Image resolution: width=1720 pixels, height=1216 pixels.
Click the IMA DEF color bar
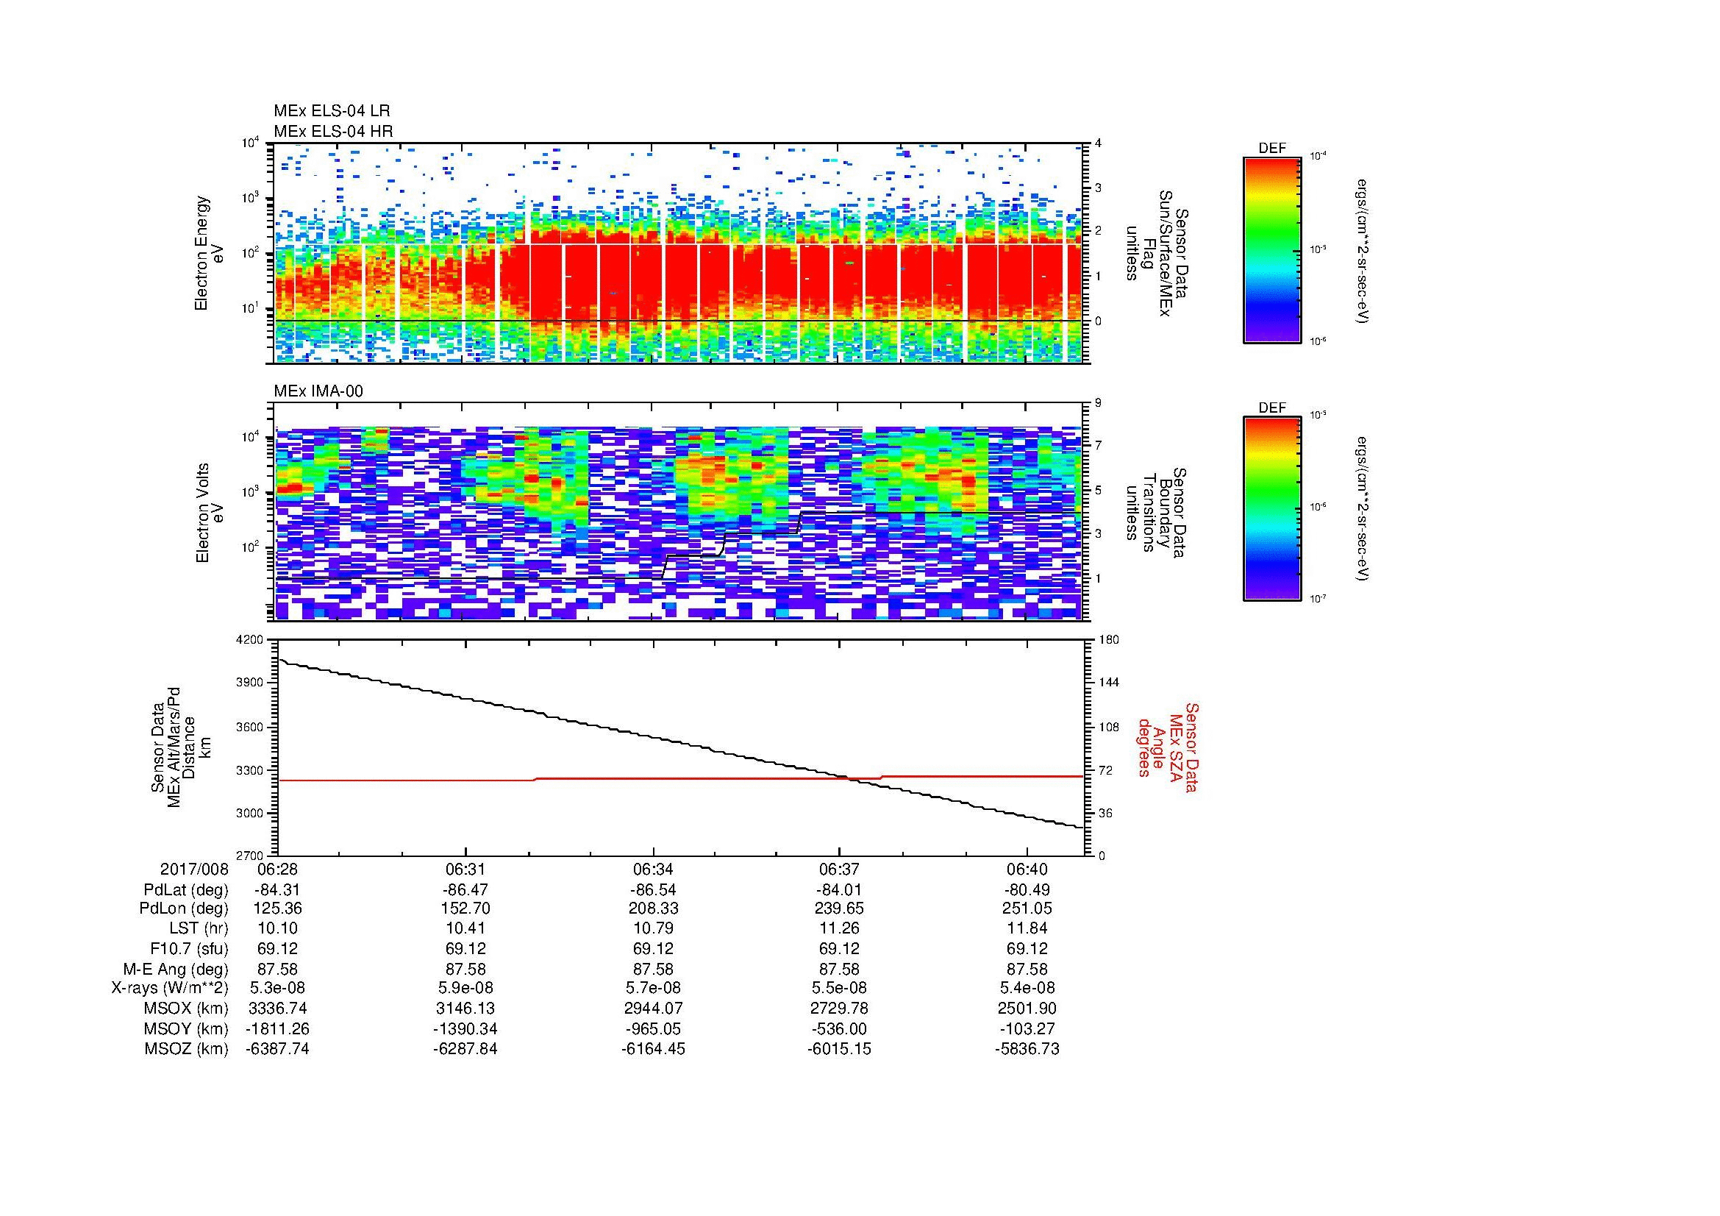(1271, 509)
